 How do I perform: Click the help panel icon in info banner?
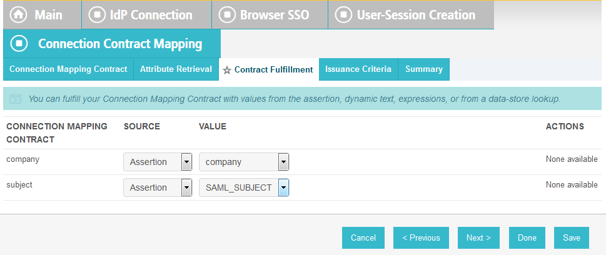pyautogui.click(x=15, y=99)
